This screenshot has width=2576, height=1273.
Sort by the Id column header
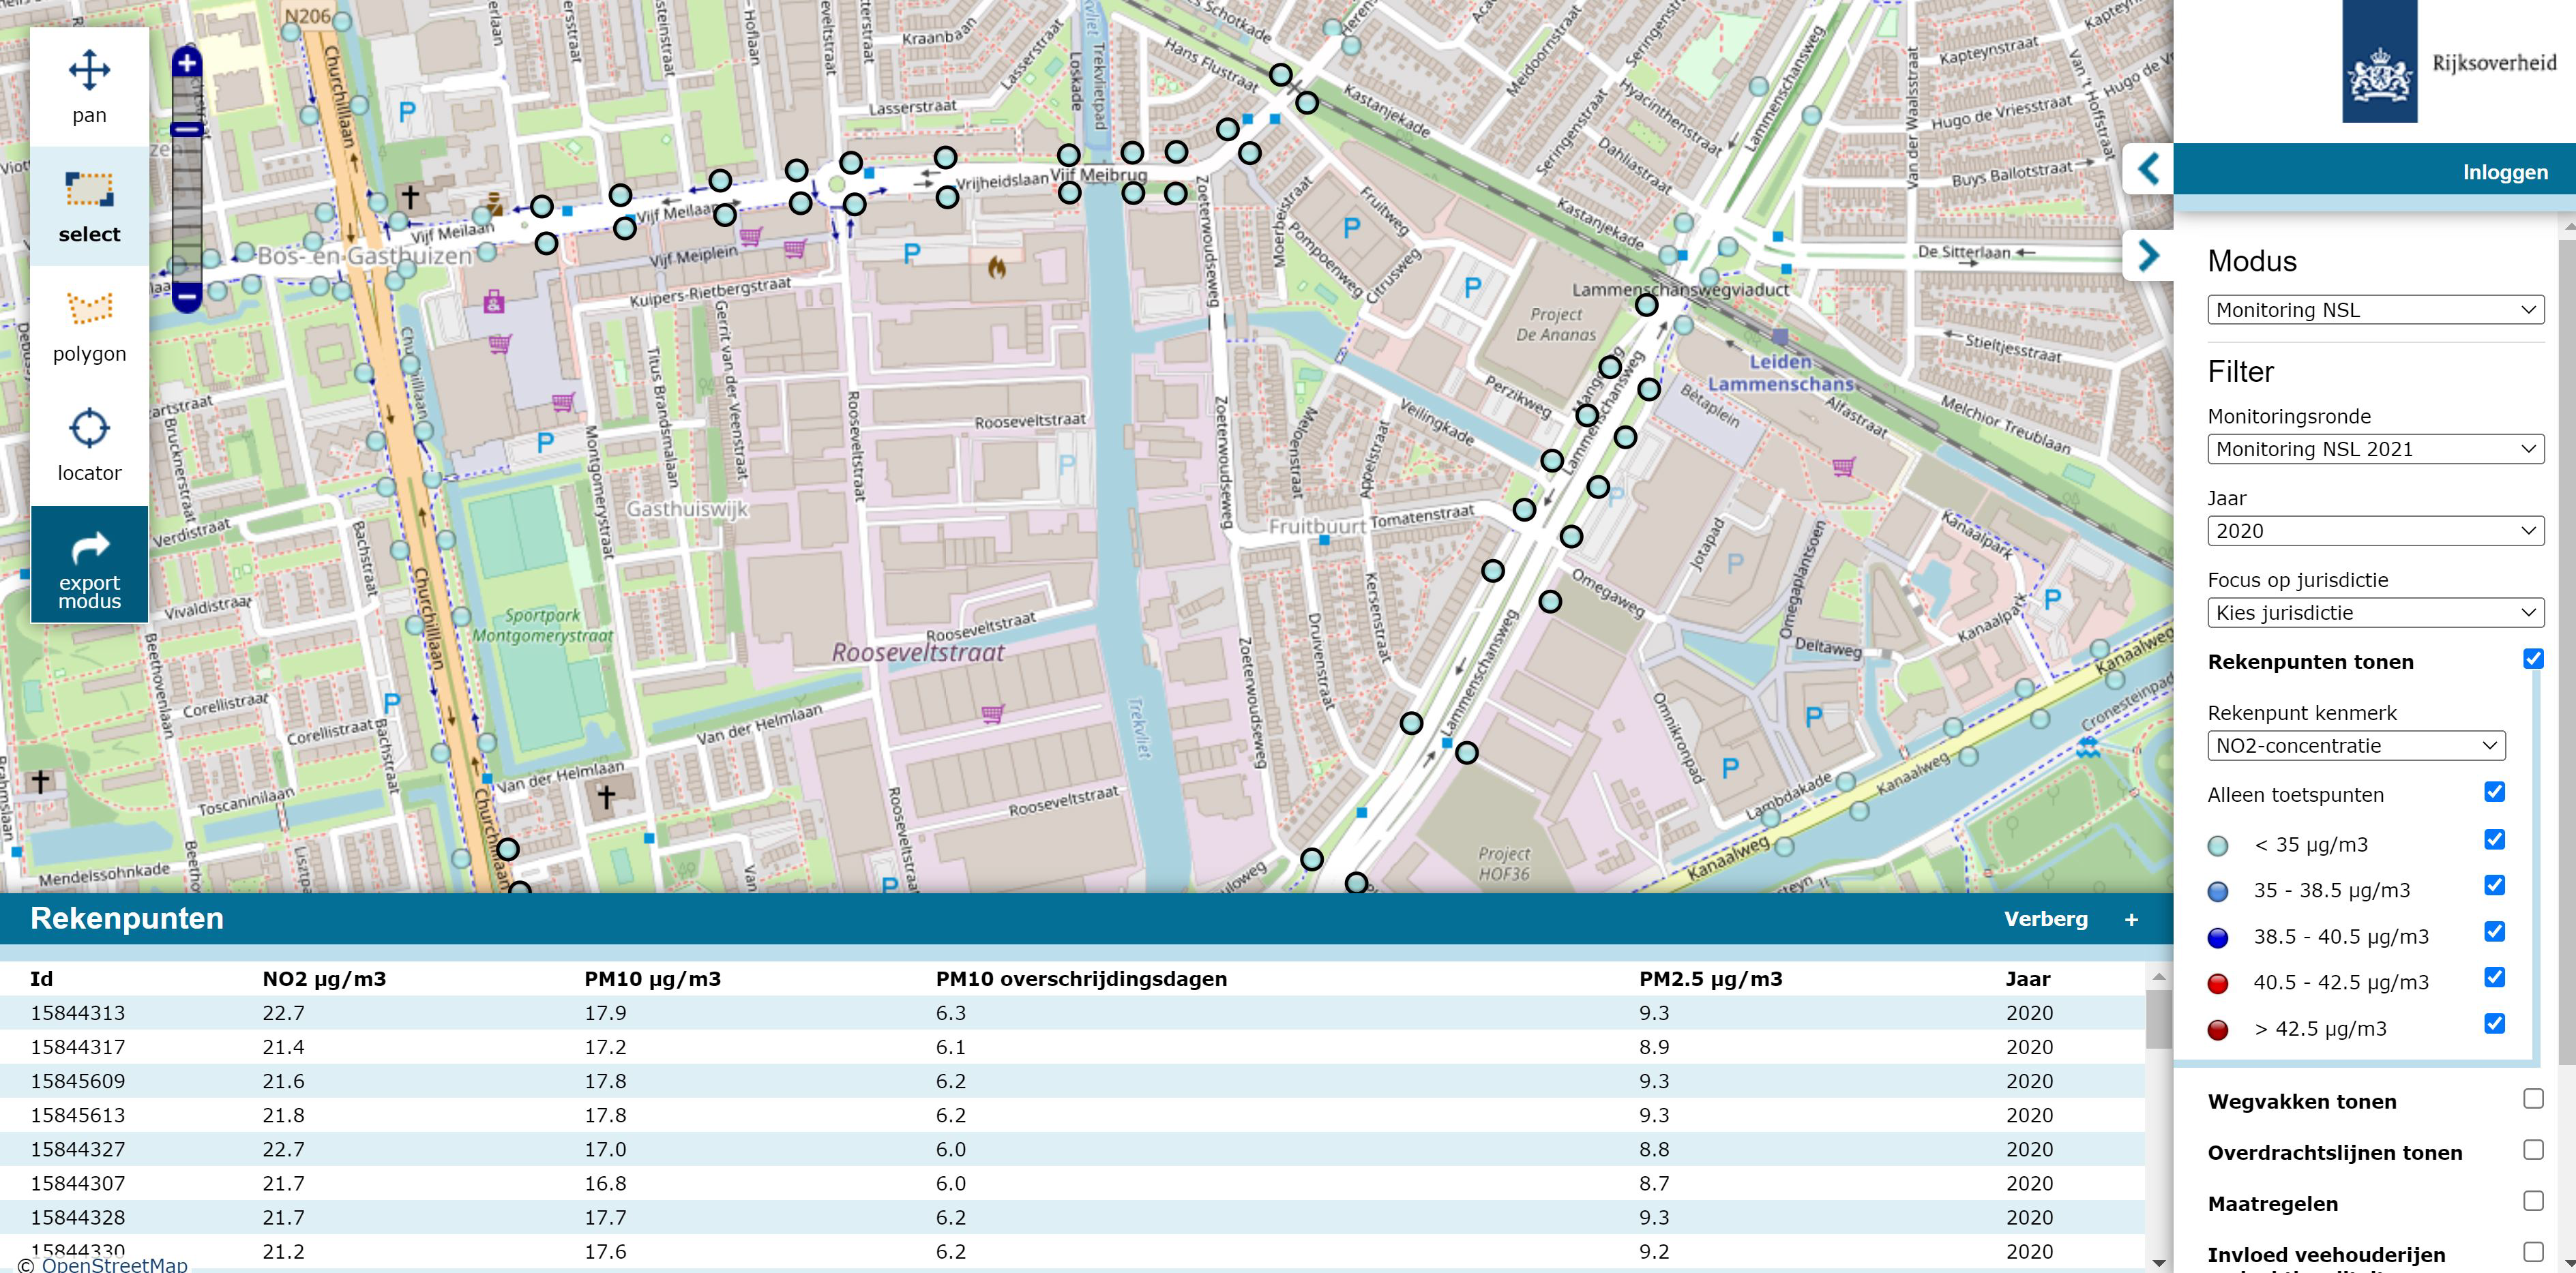tap(41, 979)
